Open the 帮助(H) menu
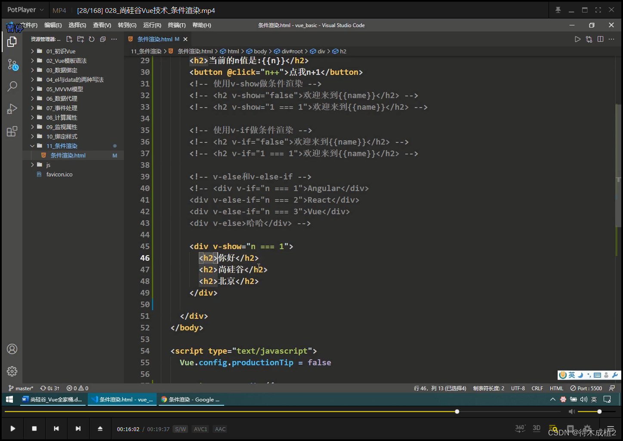623x441 pixels. [202, 25]
